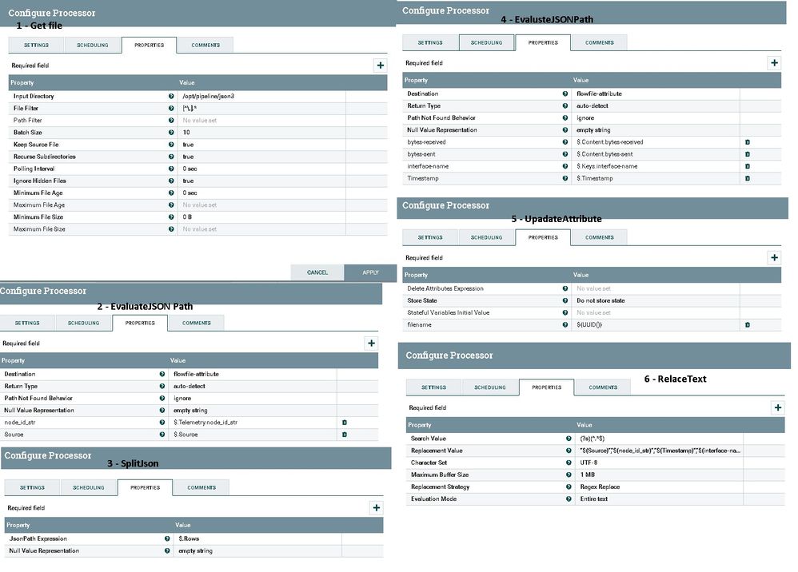Open help icon for Search Value
The height and width of the screenshot is (572, 798).
coord(569,439)
